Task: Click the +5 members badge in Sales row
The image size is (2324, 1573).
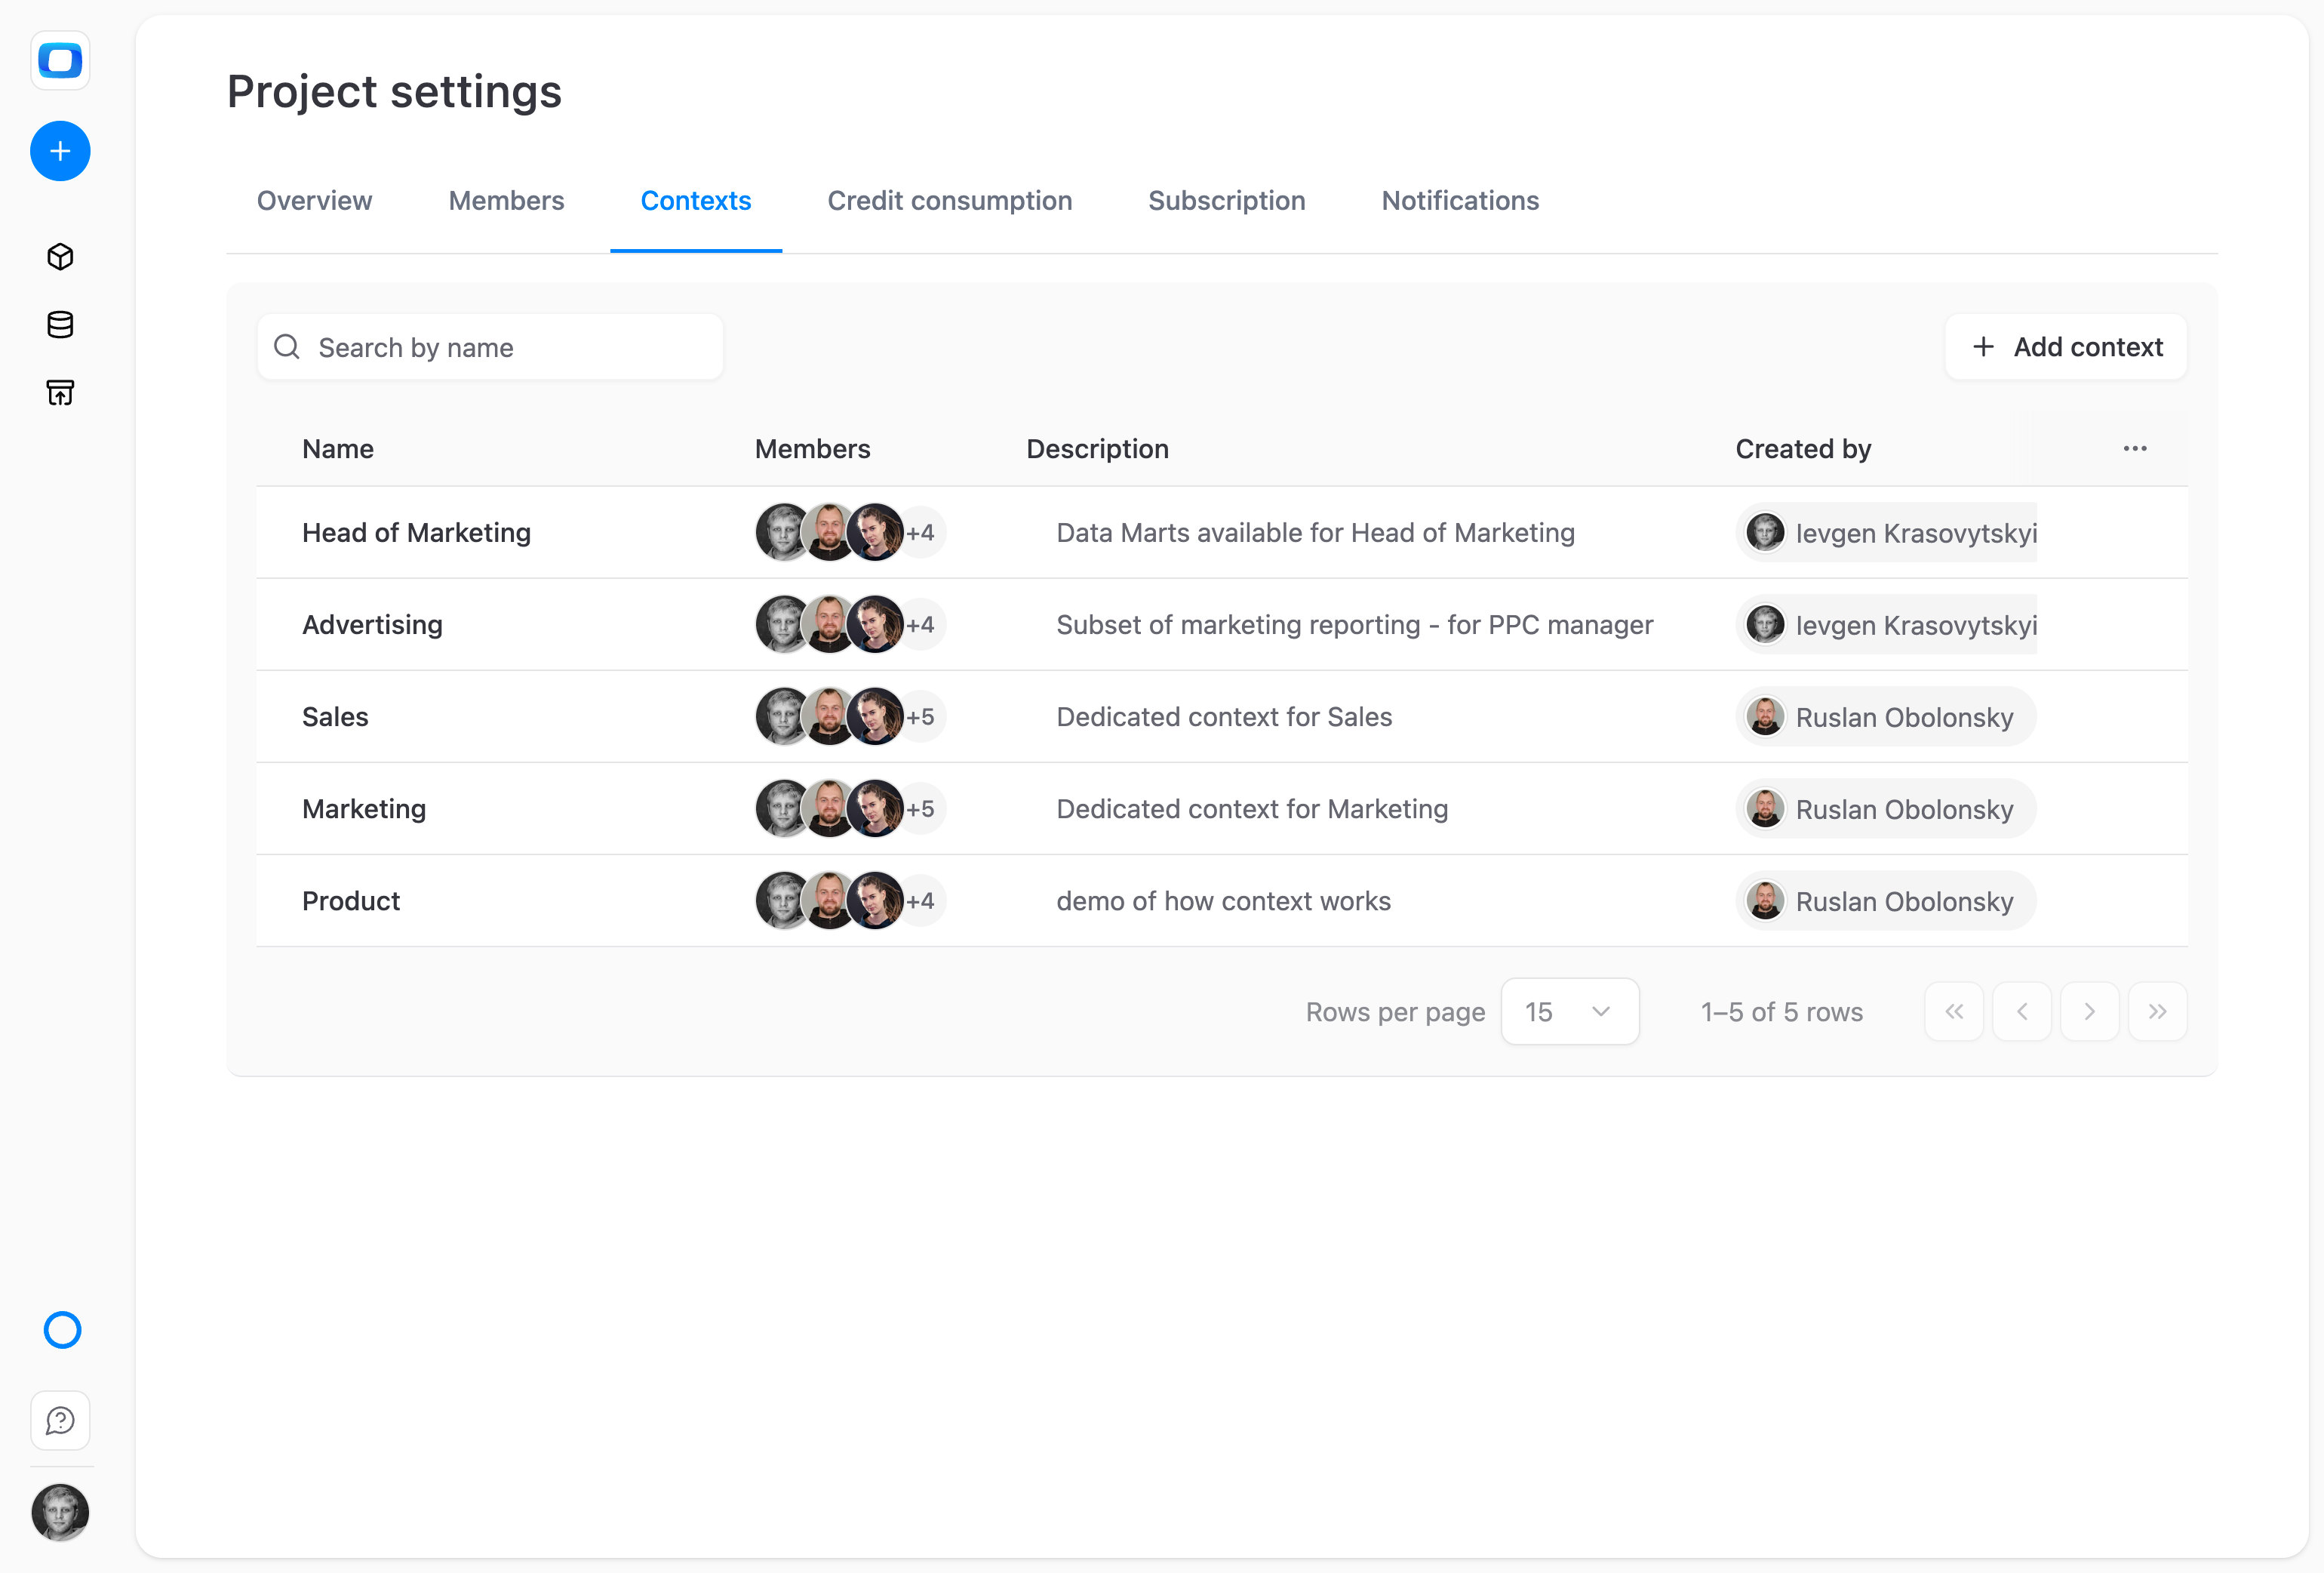Action: tap(921, 716)
